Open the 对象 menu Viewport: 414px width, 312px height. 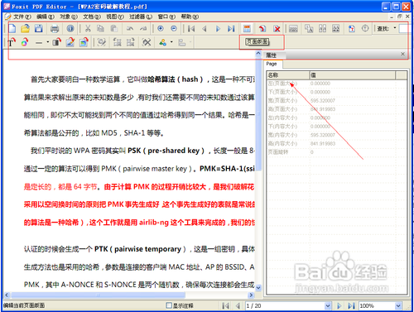(69, 17)
